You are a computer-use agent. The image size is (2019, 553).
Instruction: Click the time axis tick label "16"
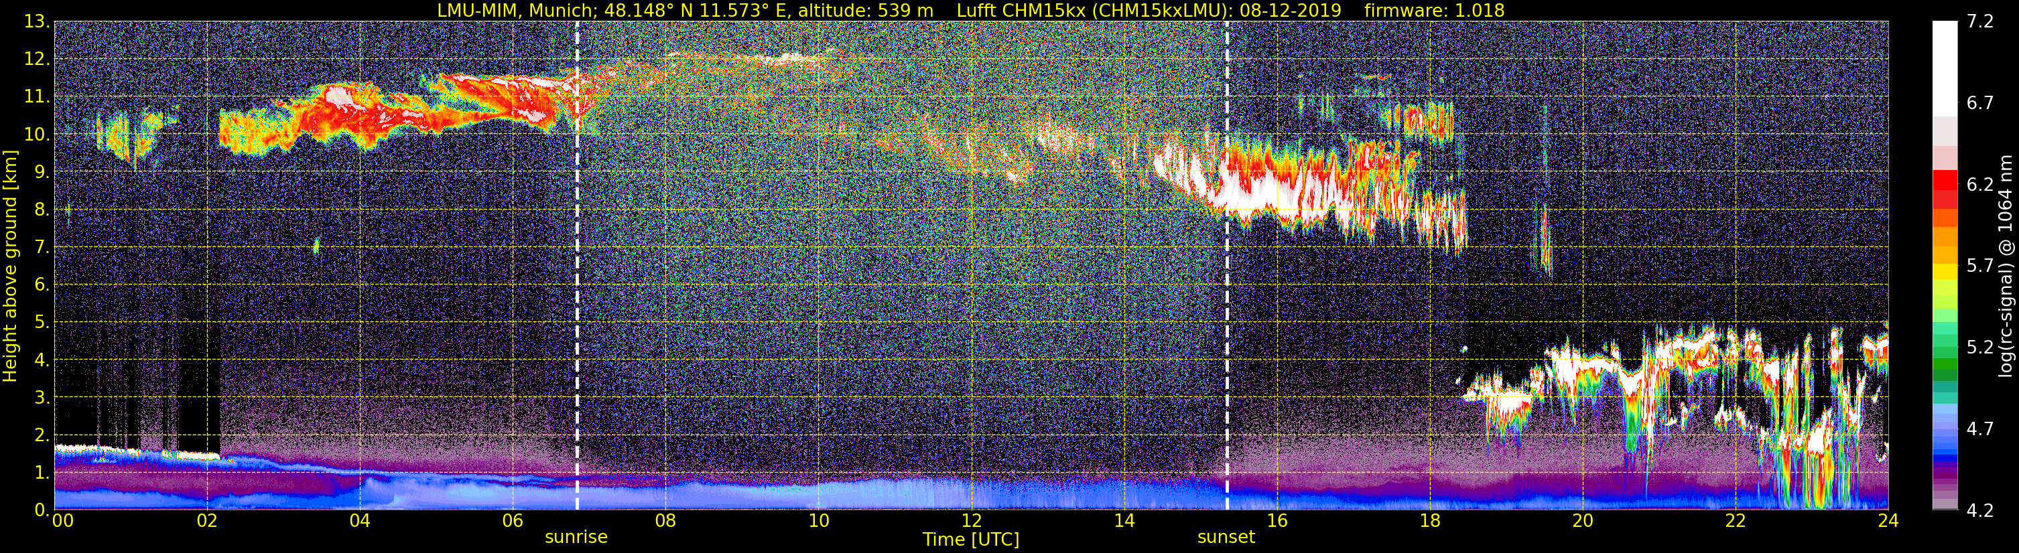[x=1277, y=521]
